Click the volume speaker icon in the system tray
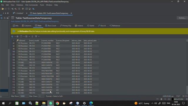The image size is (188, 106). tap(156, 103)
